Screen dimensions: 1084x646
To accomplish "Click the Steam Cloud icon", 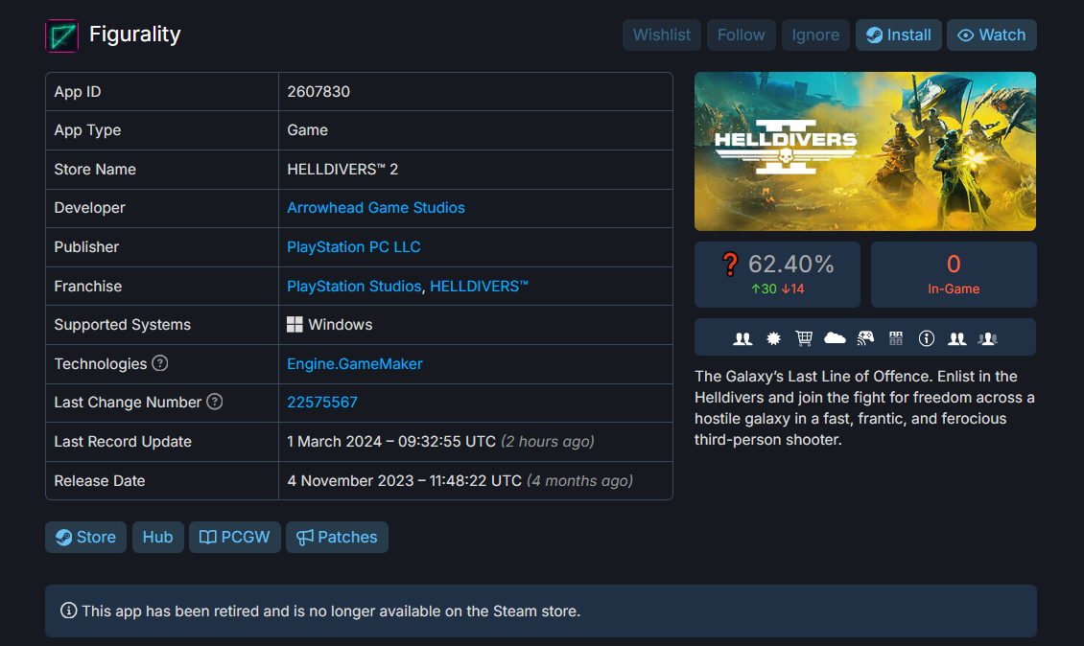I will coord(835,337).
